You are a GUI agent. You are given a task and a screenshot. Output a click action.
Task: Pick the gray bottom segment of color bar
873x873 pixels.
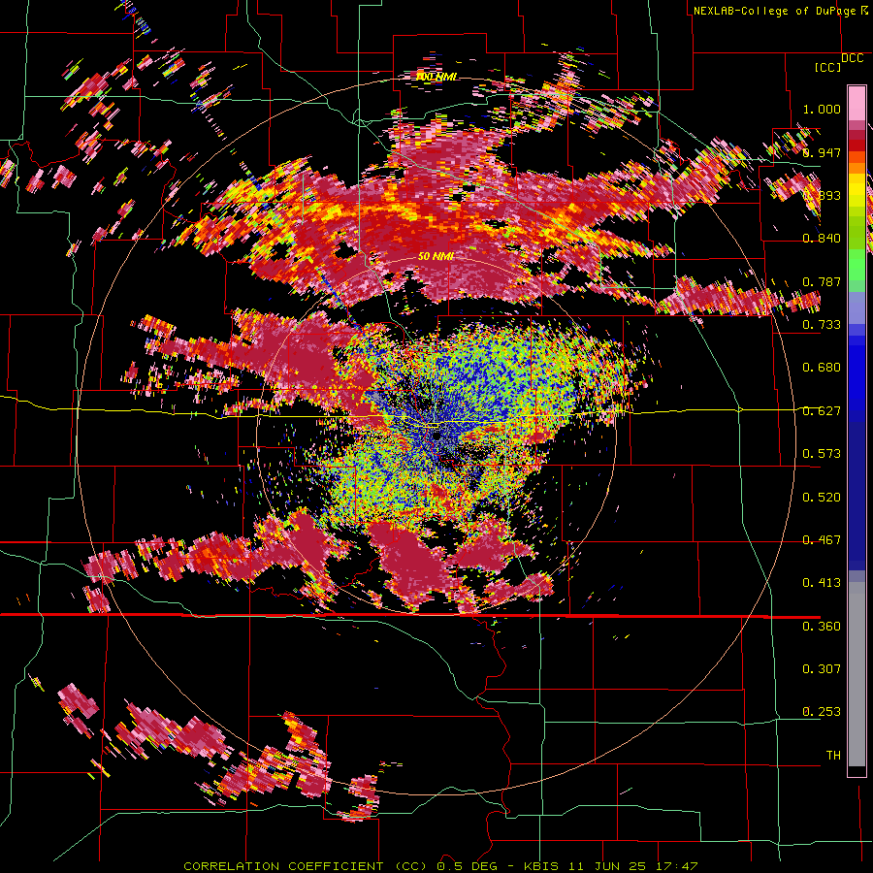click(857, 674)
